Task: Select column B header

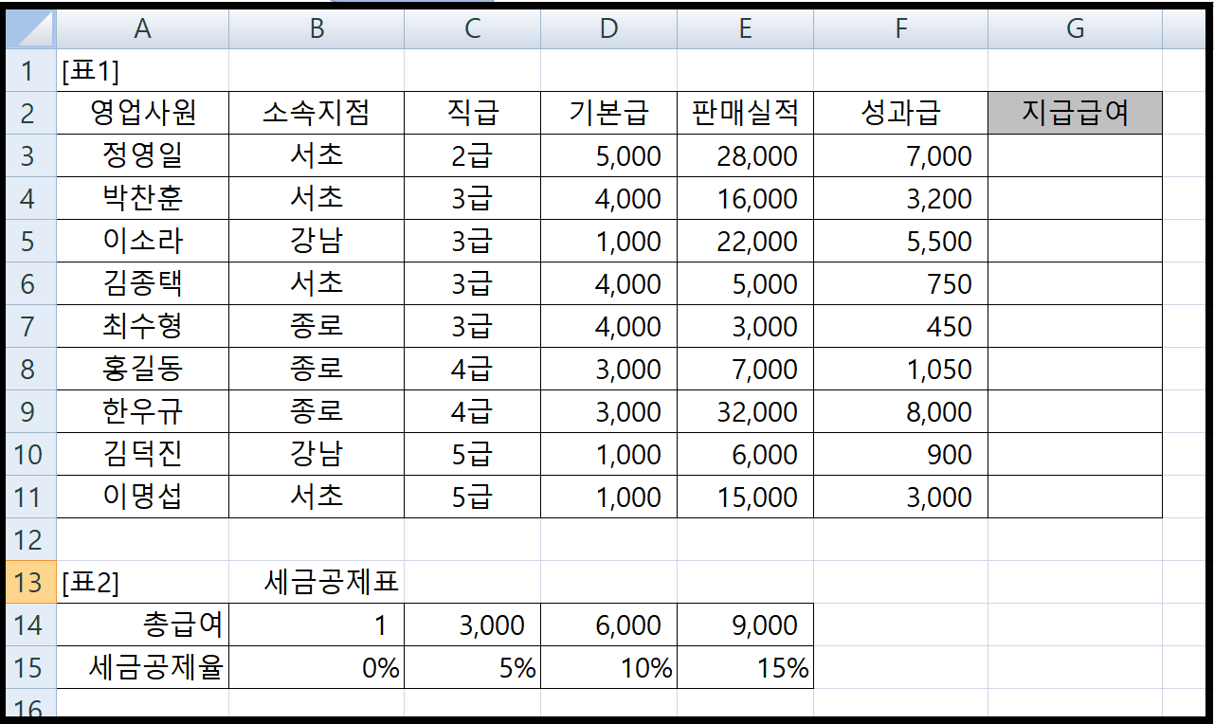Action: point(317,29)
